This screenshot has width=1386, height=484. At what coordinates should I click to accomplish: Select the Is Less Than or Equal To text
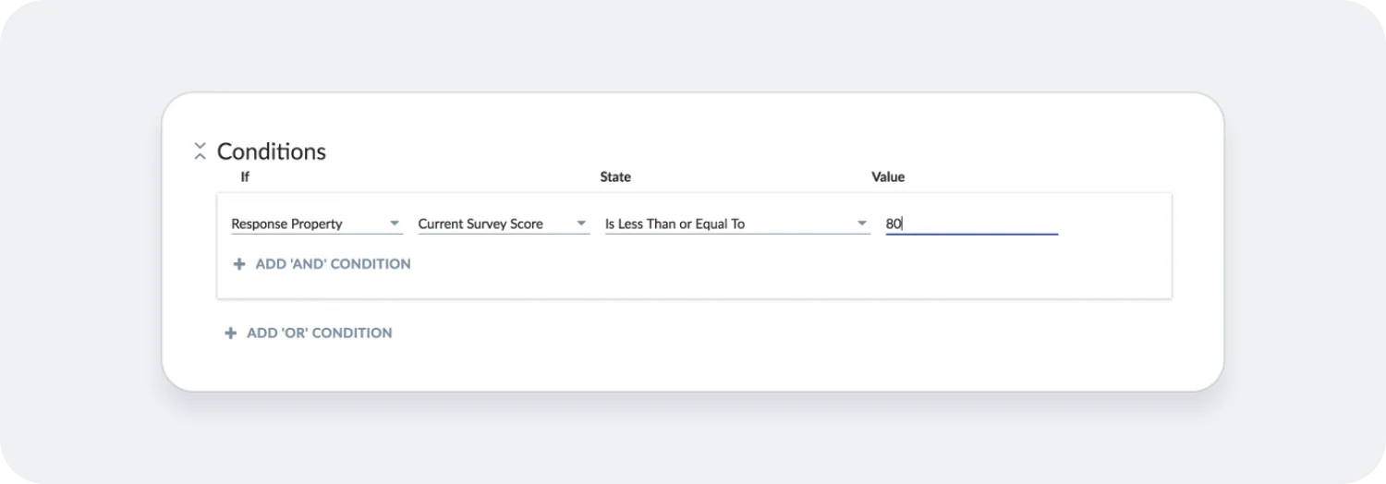(x=675, y=224)
